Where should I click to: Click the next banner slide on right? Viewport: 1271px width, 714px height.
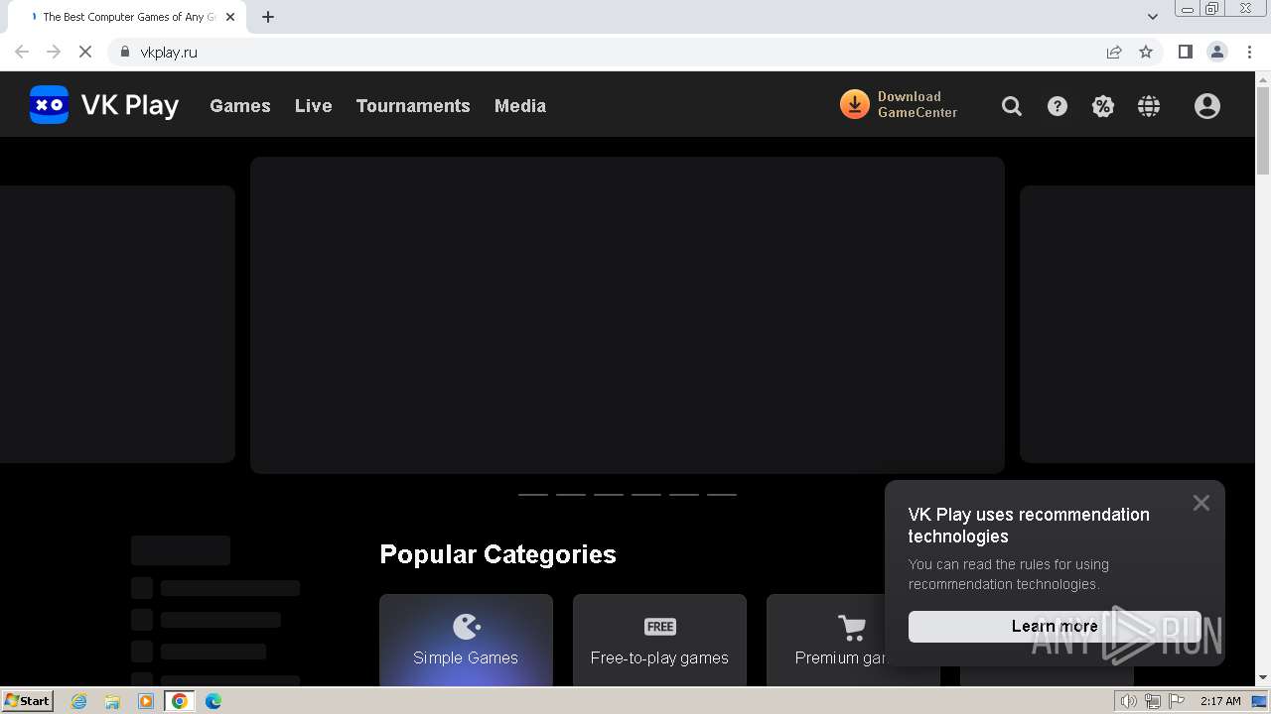click(x=1138, y=323)
